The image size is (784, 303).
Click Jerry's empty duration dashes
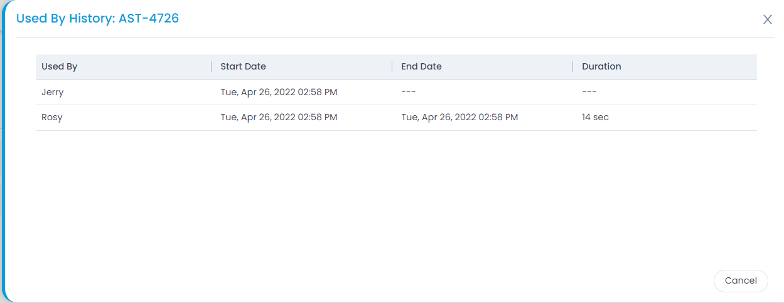pos(589,92)
